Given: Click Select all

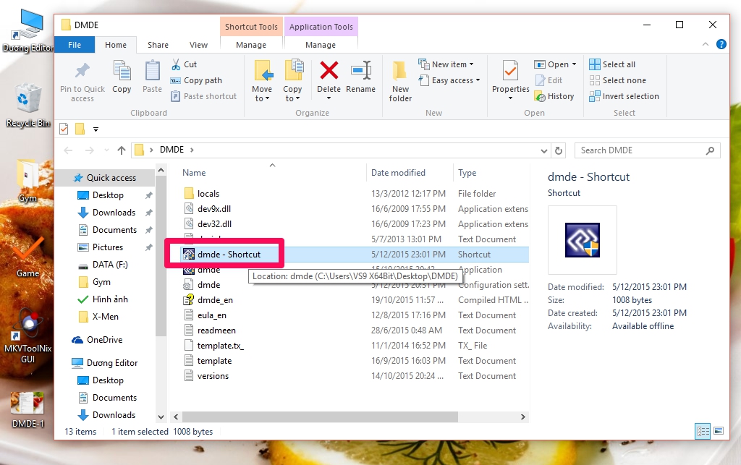Looking at the screenshot, I should [x=612, y=64].
